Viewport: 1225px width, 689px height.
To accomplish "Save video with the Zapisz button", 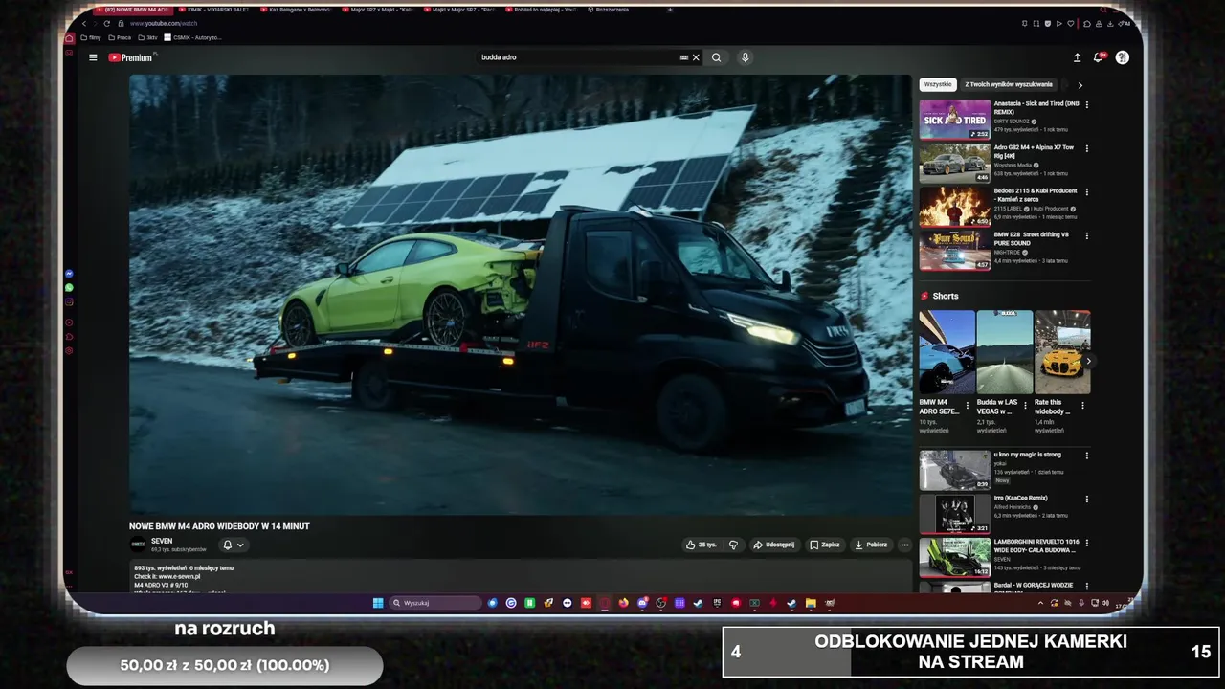I will point(824,545).
